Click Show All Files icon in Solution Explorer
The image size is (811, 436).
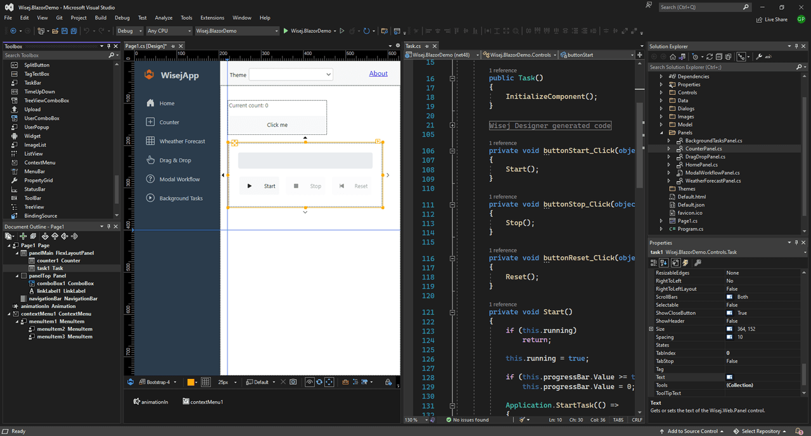(728, 56)
